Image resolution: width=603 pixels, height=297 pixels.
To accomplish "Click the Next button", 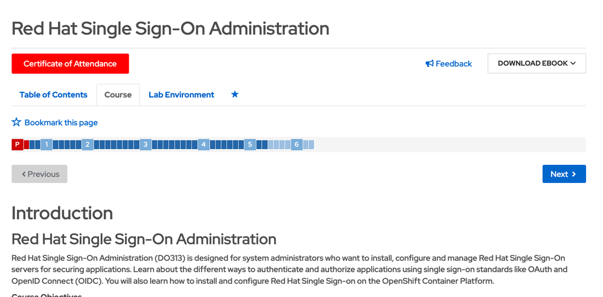I will (x=563, y=174).
